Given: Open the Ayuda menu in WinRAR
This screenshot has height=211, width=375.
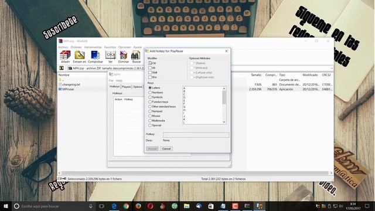Looking at the screenshot, I should 138,47.
